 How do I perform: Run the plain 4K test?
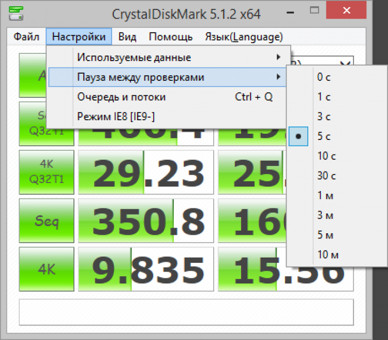pos(47,269)
